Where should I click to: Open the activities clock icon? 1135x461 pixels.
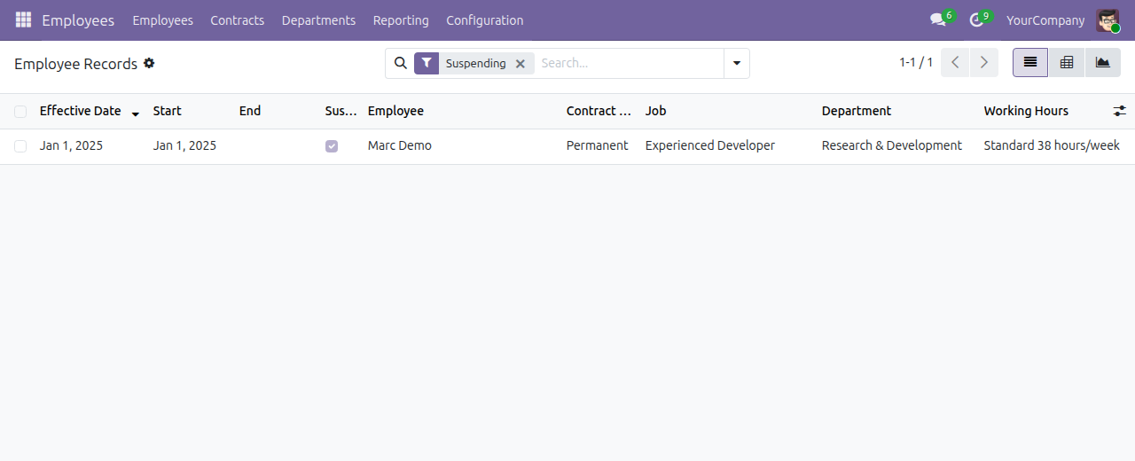point(977,20)
